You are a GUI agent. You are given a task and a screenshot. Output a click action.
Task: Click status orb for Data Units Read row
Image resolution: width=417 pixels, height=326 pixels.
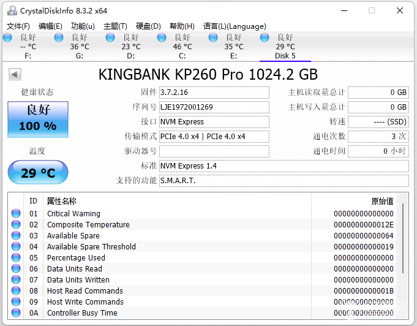16,268
